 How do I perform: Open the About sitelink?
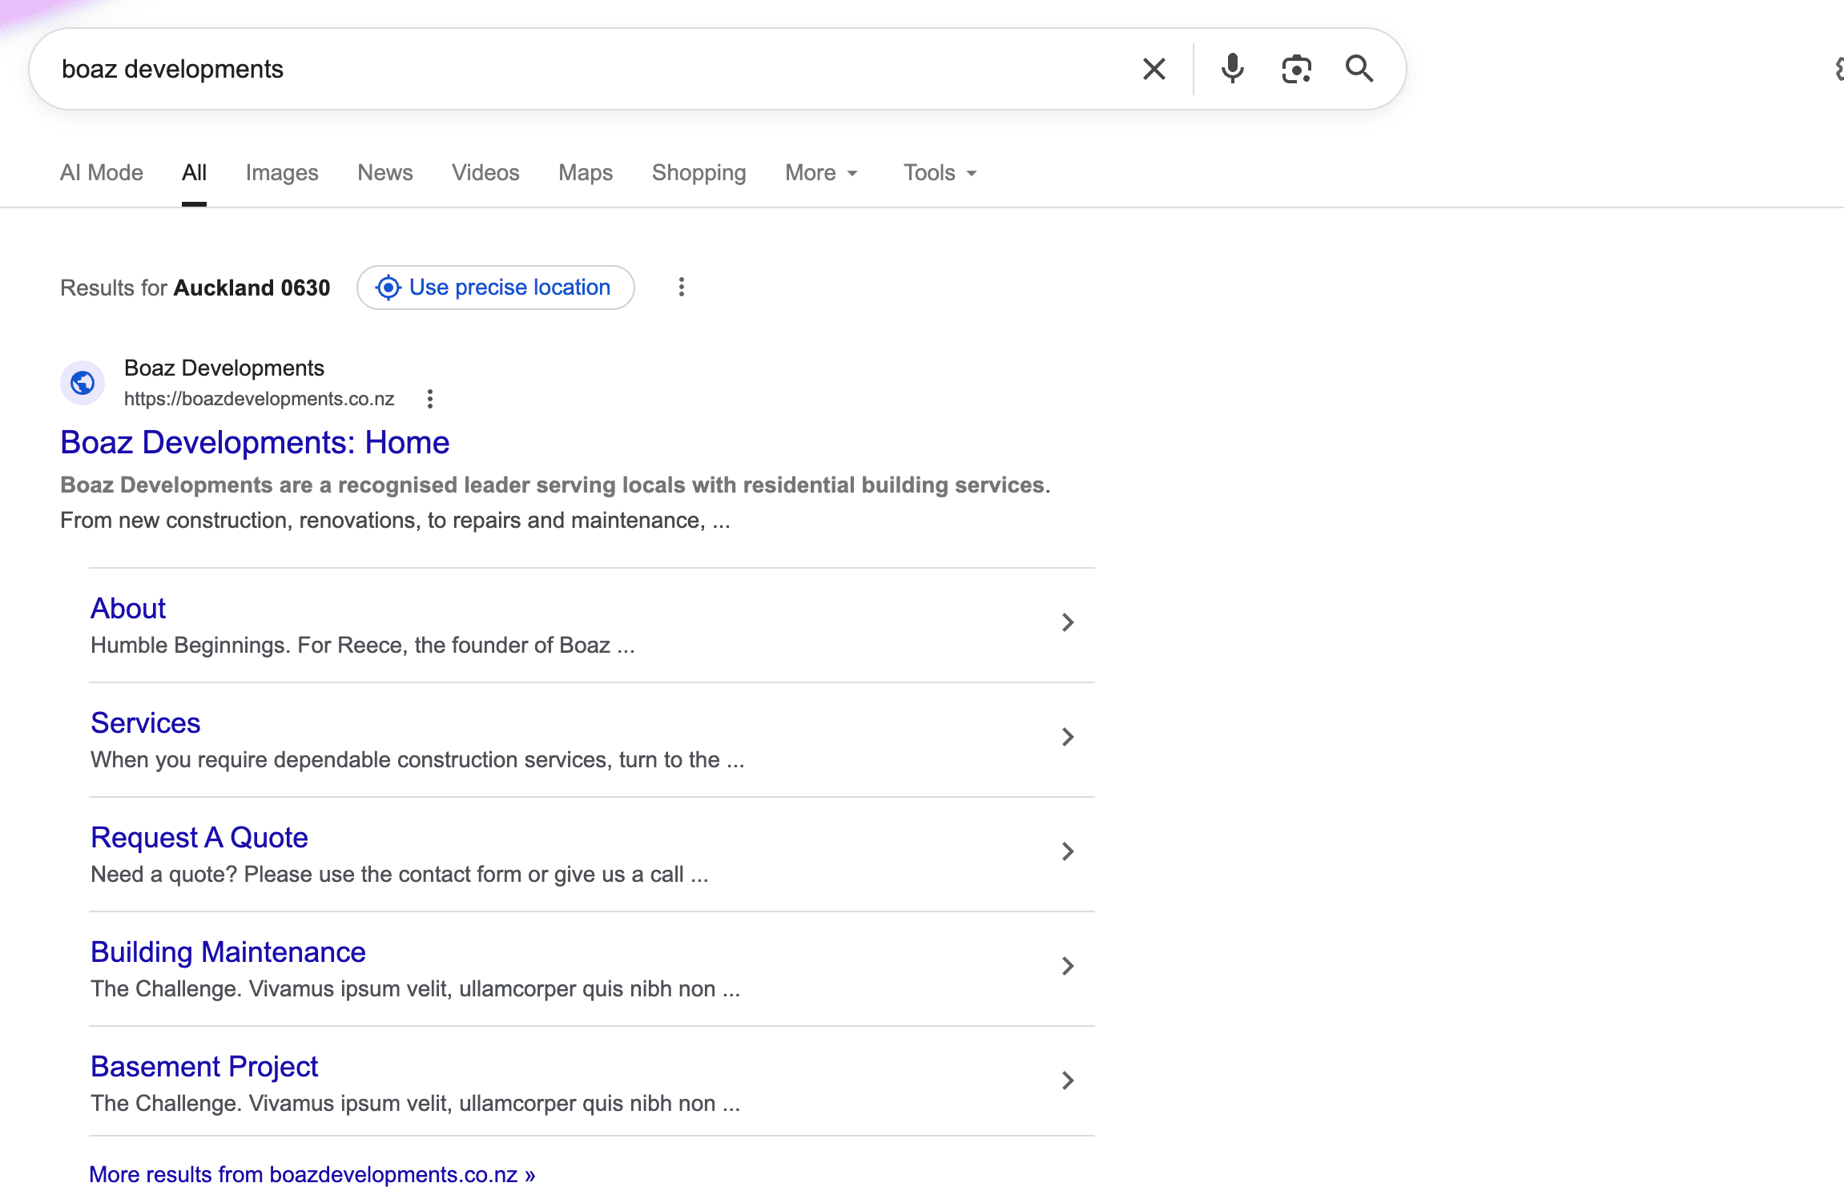coord(128,609)
